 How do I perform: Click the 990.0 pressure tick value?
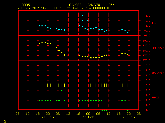coord(147,40)
